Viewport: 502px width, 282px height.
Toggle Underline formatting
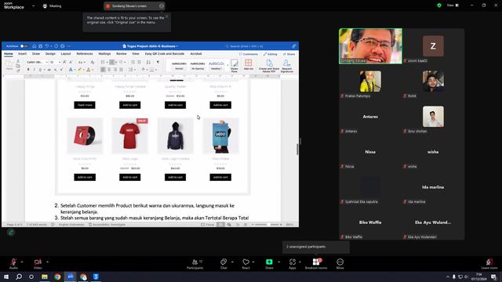[x=40, y=70]
